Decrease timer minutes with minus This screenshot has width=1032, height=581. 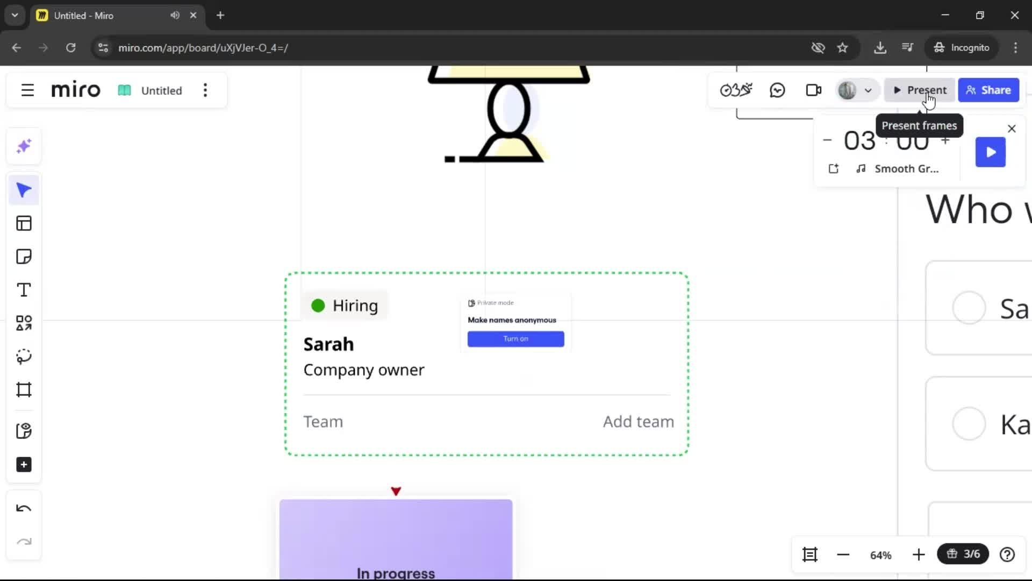click(827, 140)
